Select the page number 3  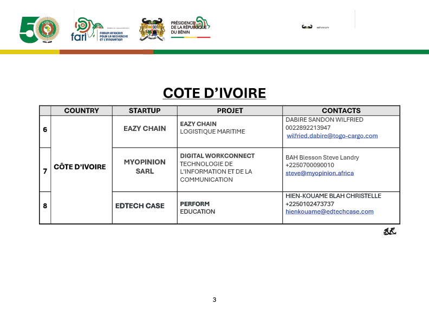pyautogui.click(x=214, y=300)
